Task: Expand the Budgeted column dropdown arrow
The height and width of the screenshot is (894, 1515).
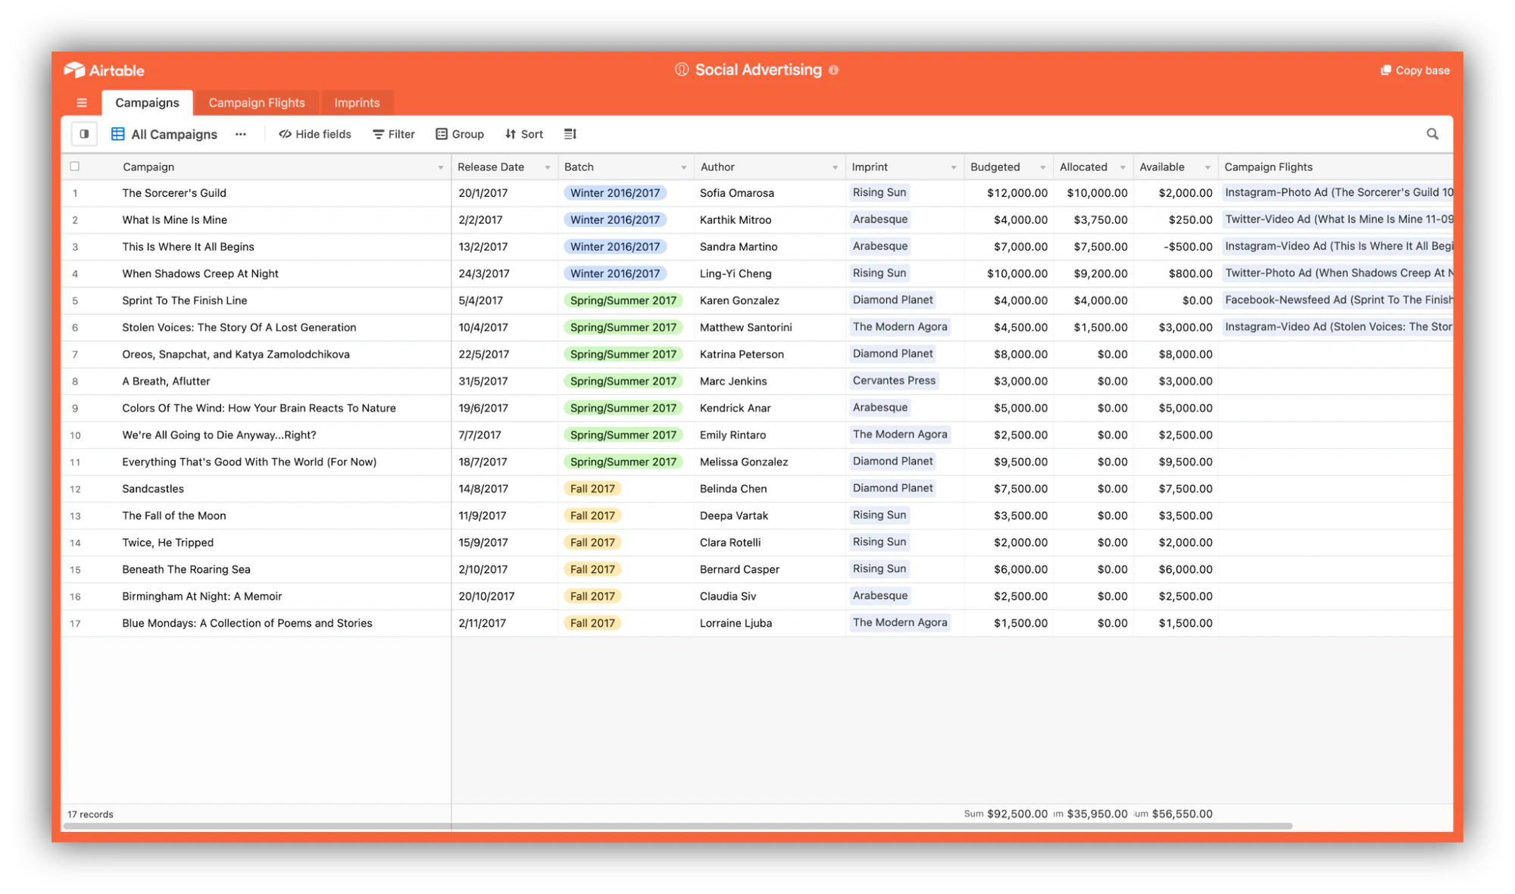Action: pyautogui.click(x=1043, y=167)
